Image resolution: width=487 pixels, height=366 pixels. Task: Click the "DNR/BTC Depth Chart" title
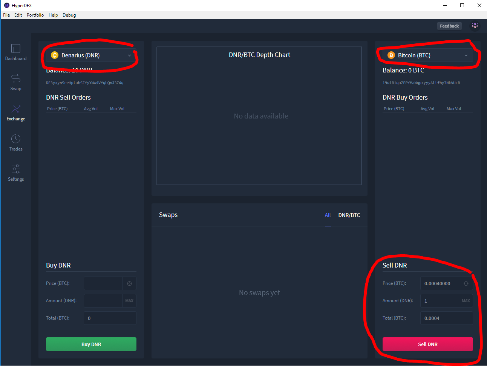(260, 55)
